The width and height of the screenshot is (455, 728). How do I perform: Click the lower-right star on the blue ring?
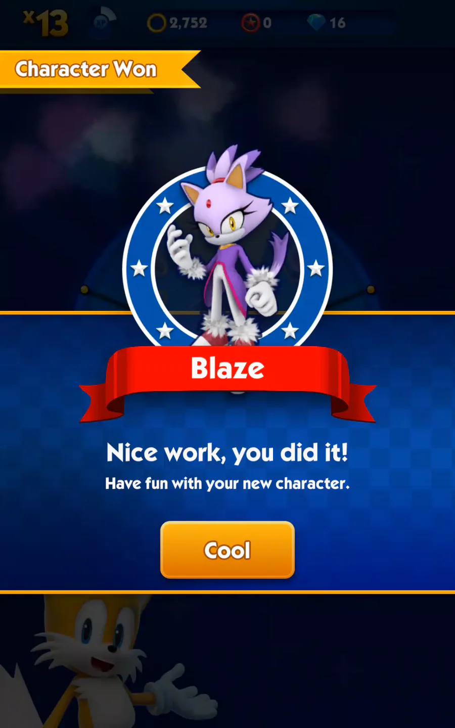pyautogui.click(x=290, y=331)
